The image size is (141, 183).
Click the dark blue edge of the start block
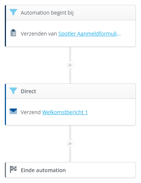[x=6, y=26]
